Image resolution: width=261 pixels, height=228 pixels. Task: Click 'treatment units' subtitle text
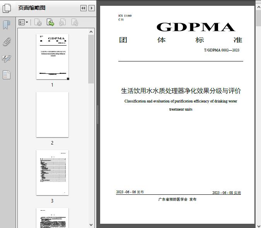pyautogui.click(x=181, y=109)
